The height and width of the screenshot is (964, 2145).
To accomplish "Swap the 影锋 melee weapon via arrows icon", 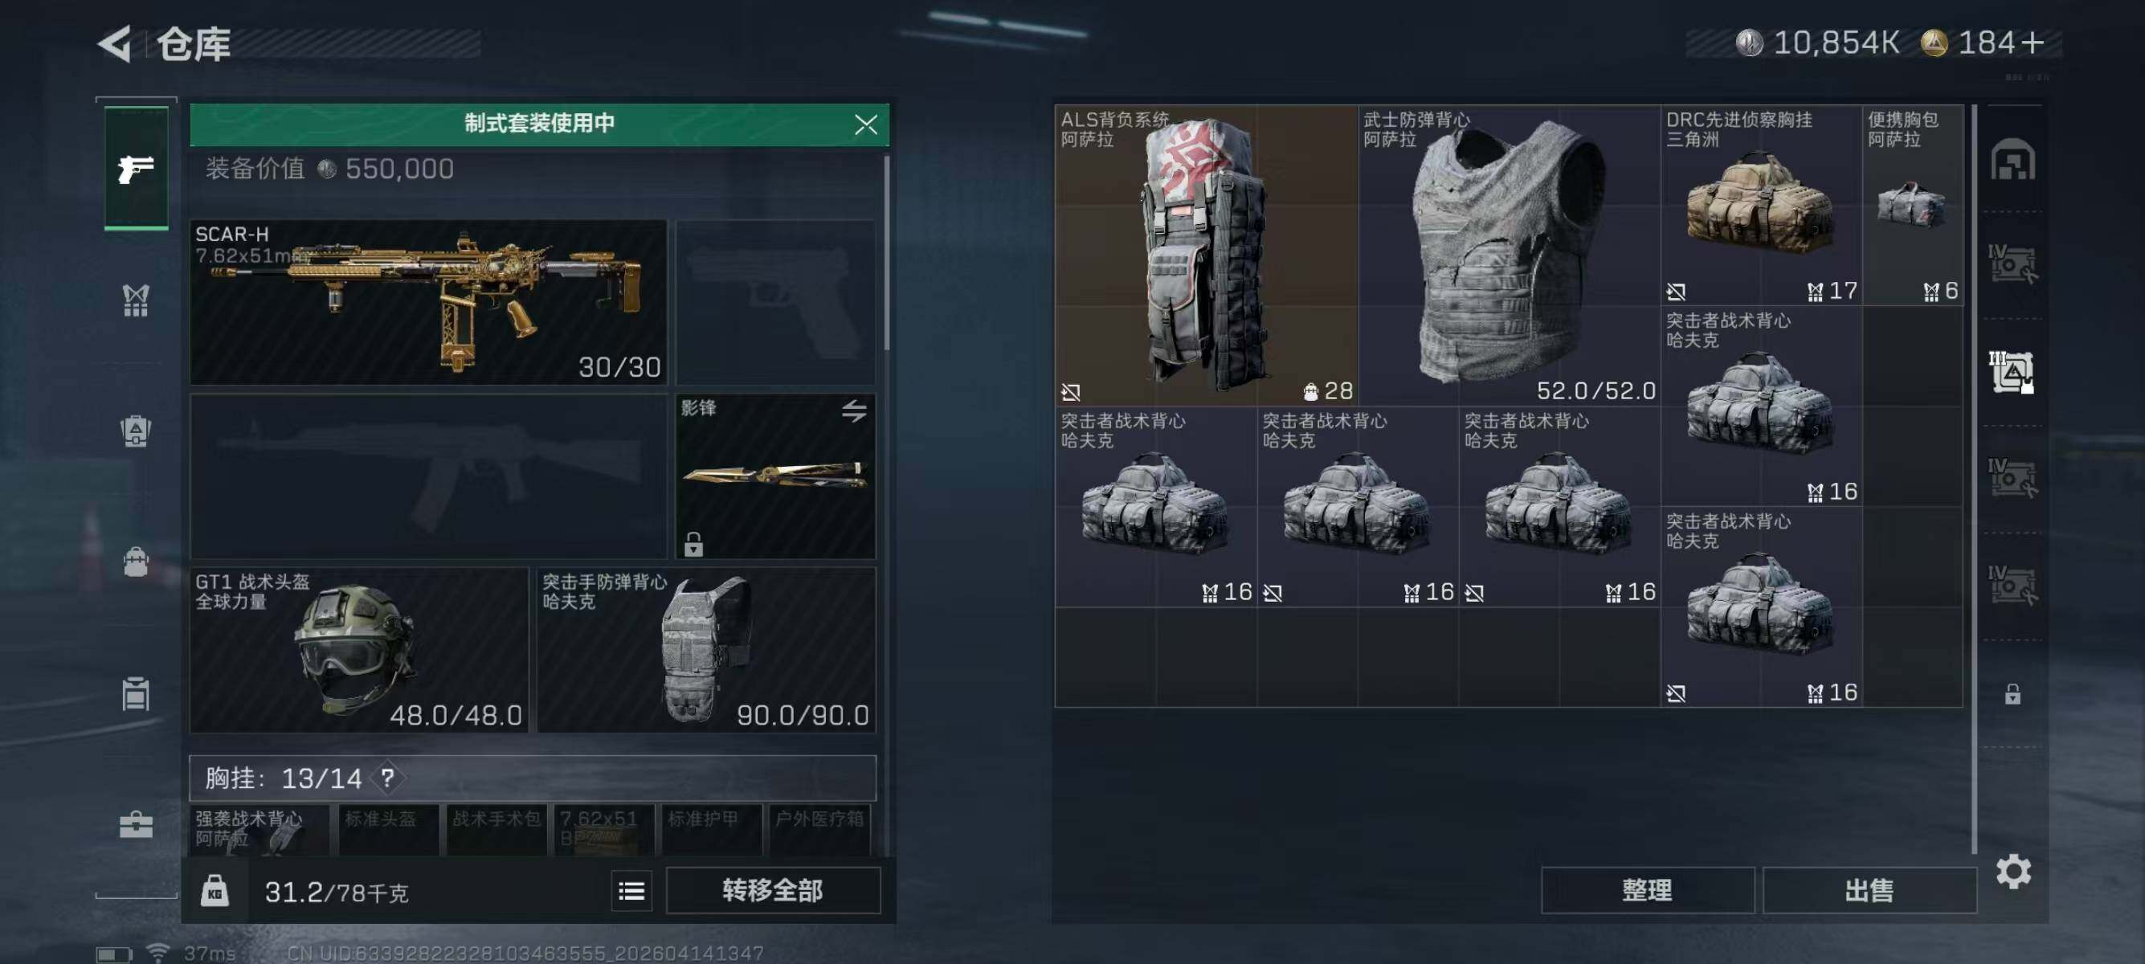I will coord(853,411).
